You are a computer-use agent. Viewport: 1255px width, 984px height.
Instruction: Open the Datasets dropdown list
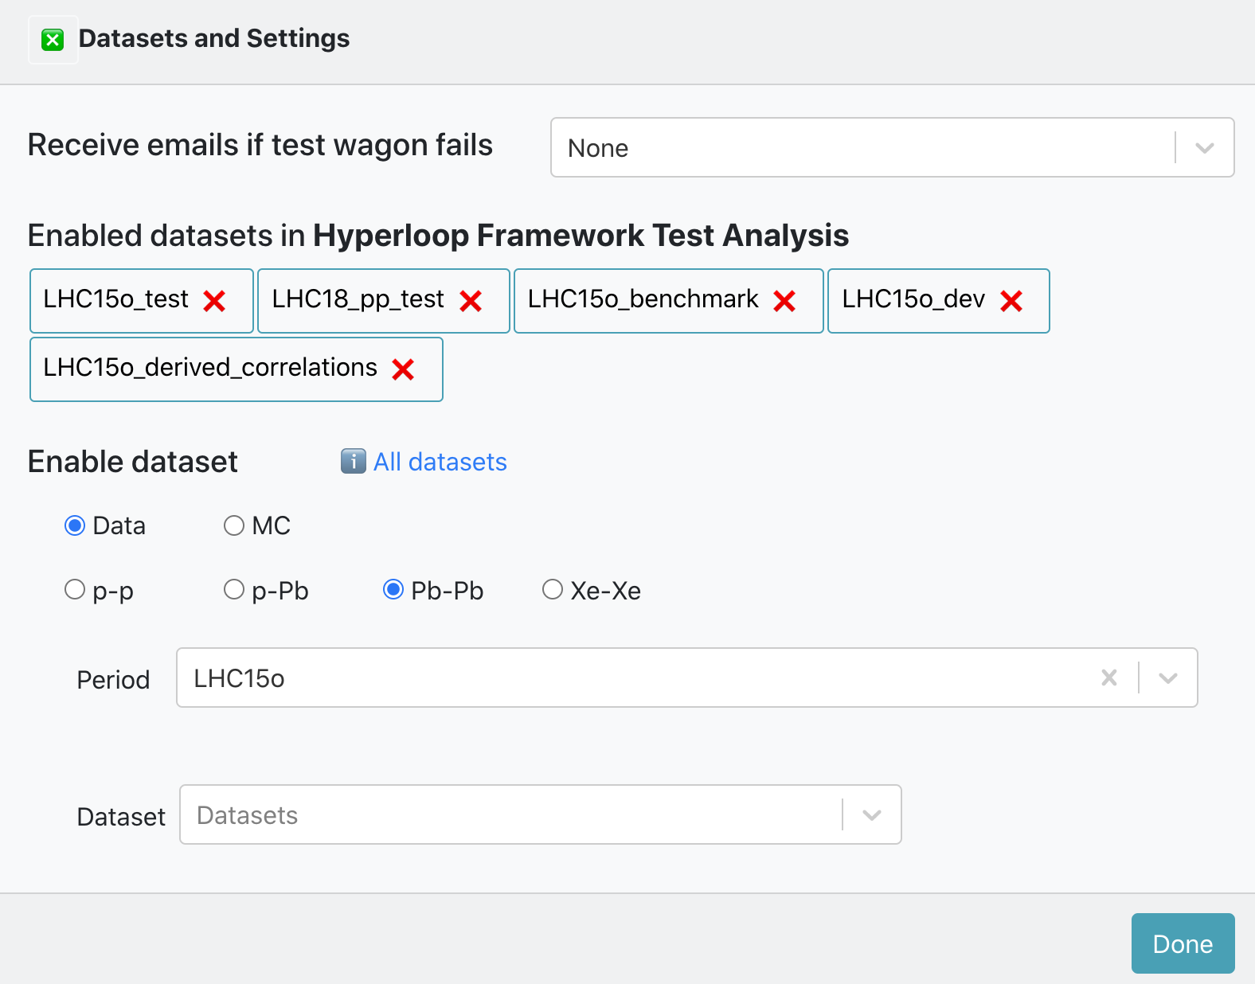coord(540,814)
